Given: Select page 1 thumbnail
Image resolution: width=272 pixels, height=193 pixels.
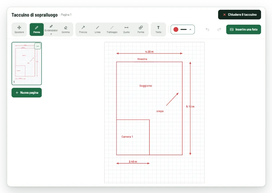Looking at the screenshot, I should coord(27,63).
